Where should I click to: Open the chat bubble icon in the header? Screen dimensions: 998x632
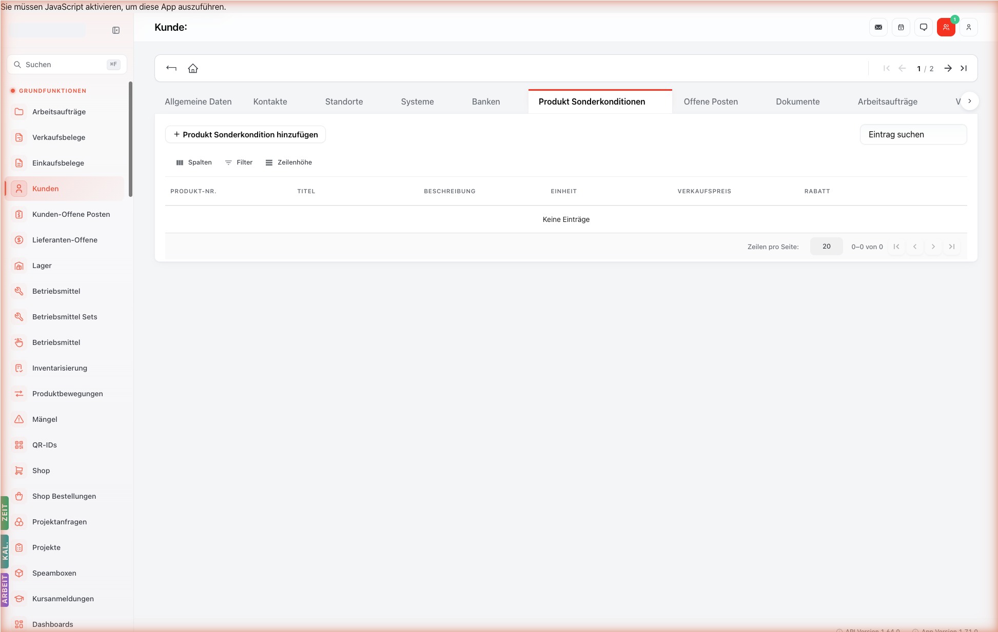[924, 27]
